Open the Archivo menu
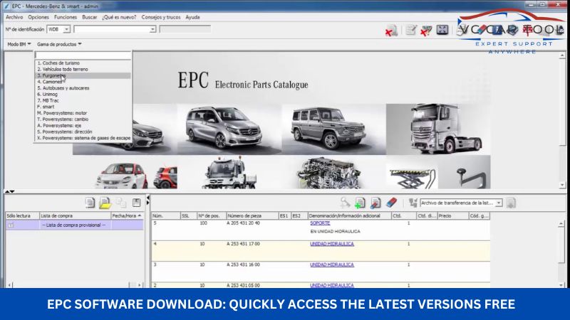The width and height of the screenshot is (570, 320). [x=14, y=16]
